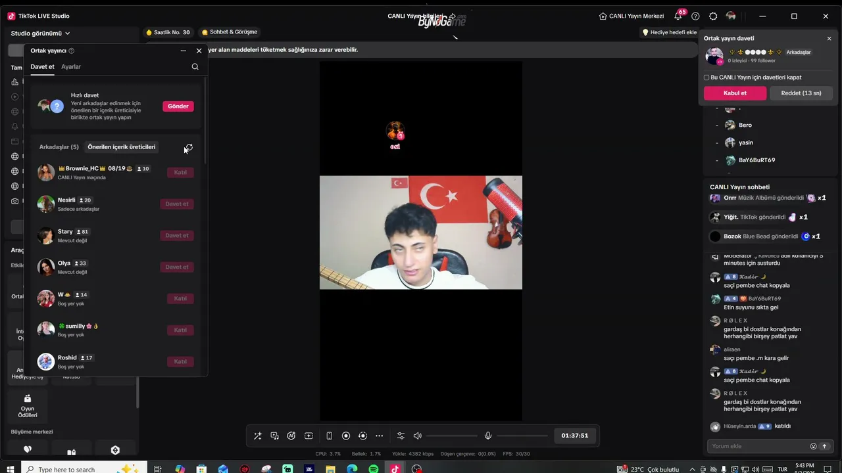Click Hediye hedefi ekle
Screen dimensions: 842x473
pos(670,32)
